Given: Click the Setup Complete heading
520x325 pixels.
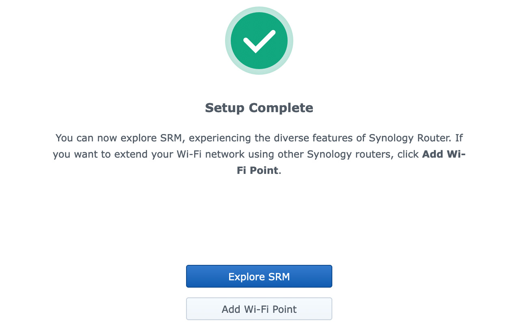Looking at the screenshot, I should click(x=259, y=108).
